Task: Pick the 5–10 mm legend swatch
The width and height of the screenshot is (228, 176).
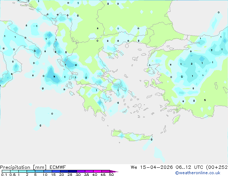Action: tap(39, 171)
